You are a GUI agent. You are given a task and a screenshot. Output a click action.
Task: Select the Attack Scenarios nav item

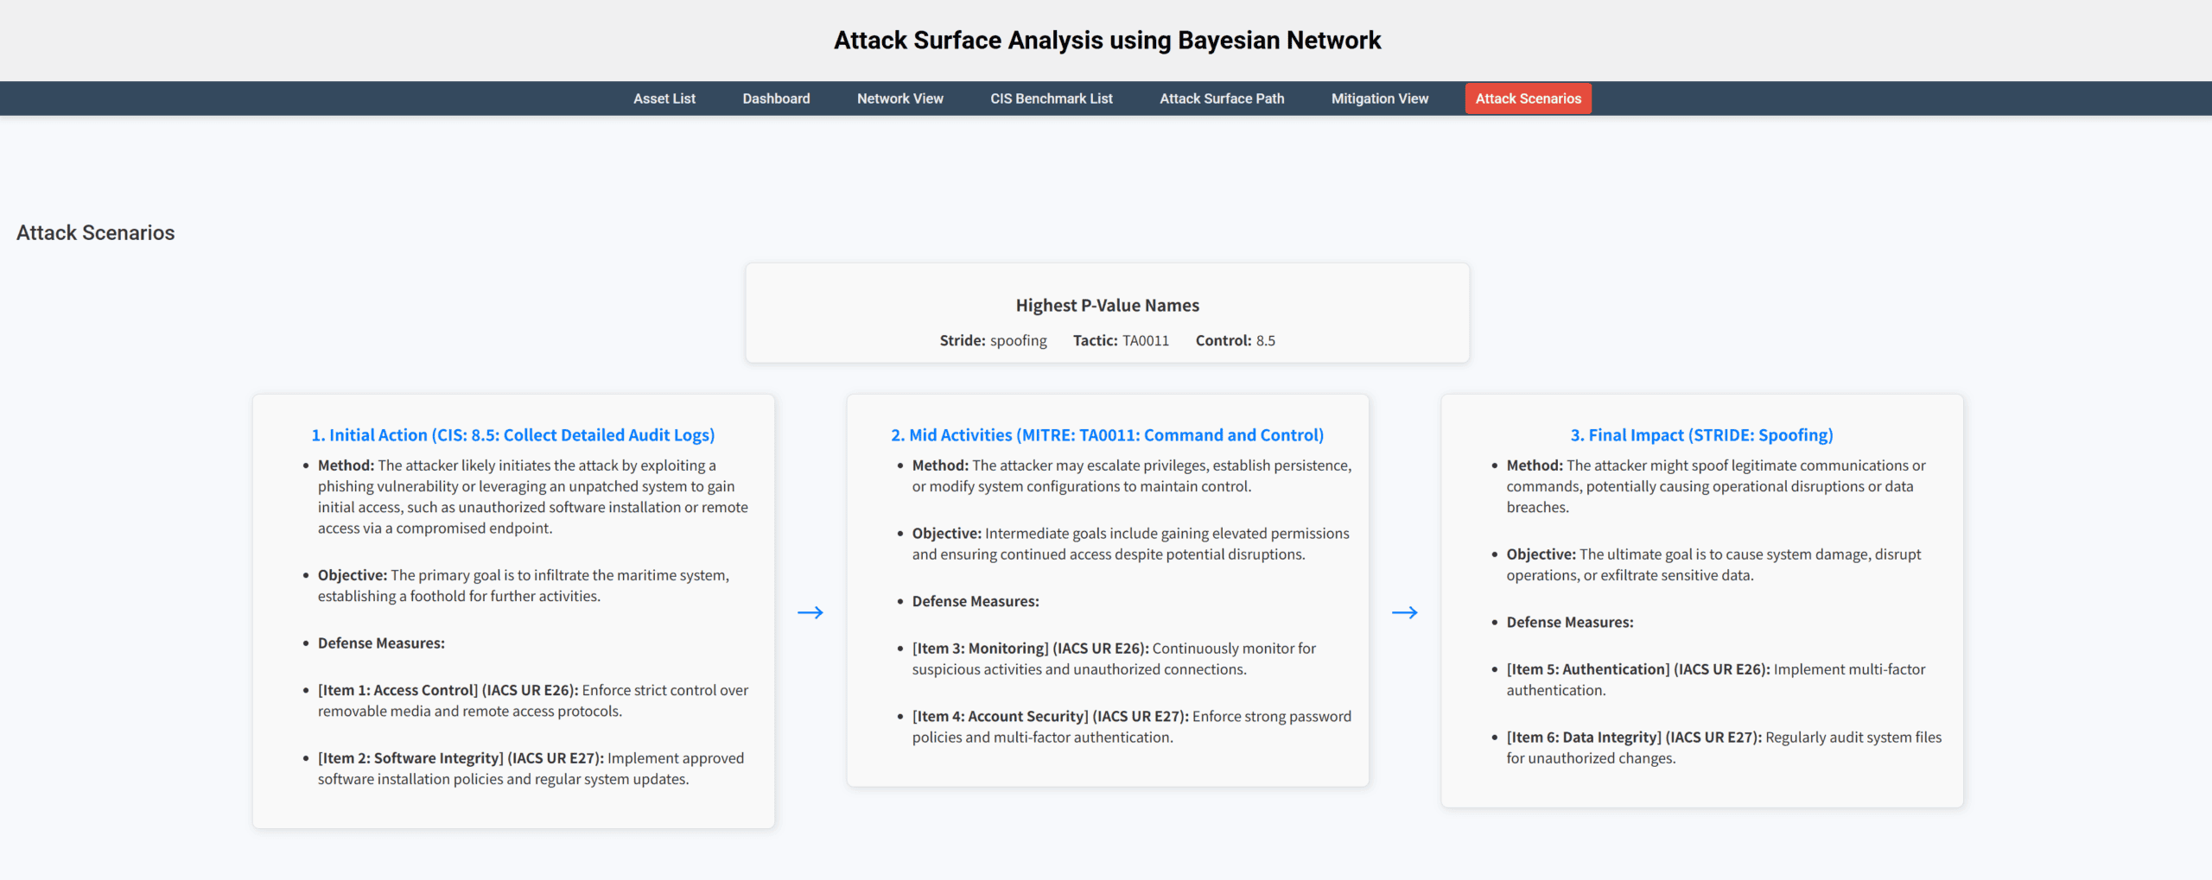1528,98
